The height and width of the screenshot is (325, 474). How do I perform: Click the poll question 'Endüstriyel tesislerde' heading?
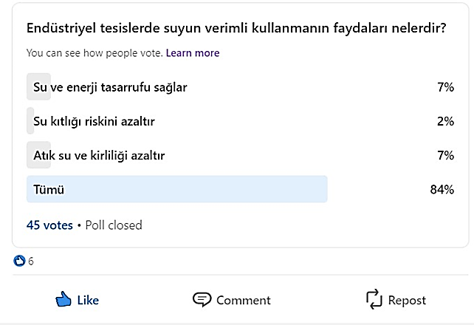point(236,28)
